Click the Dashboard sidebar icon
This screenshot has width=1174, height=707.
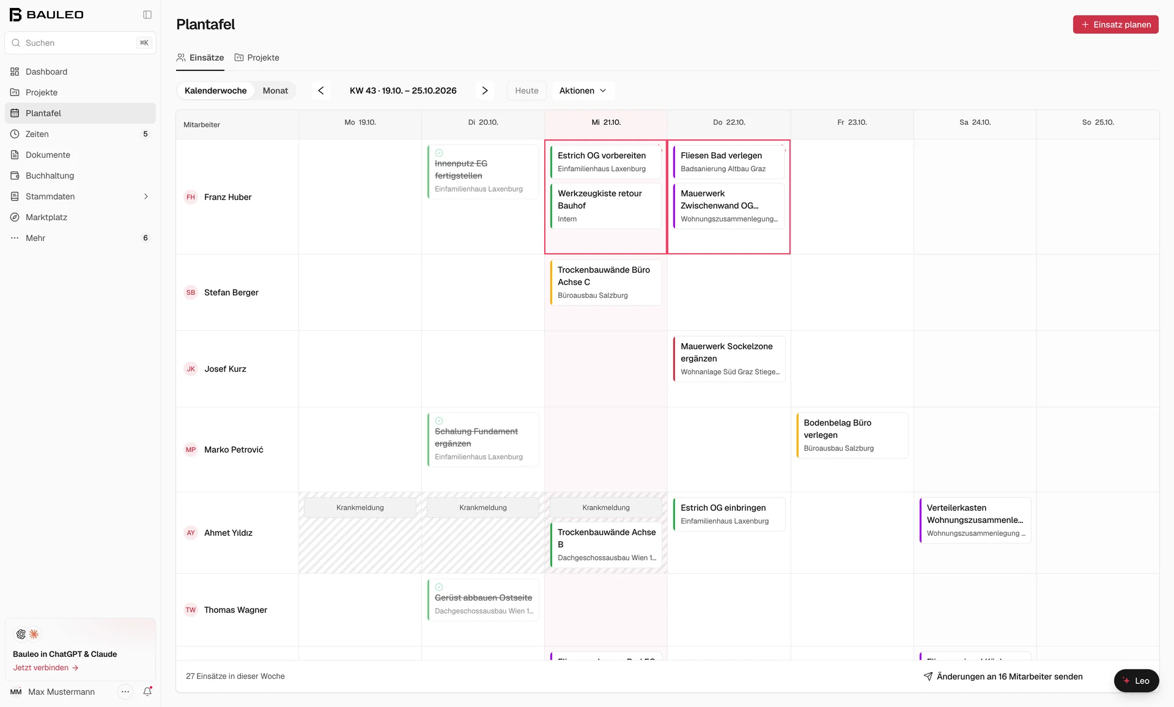15,72
